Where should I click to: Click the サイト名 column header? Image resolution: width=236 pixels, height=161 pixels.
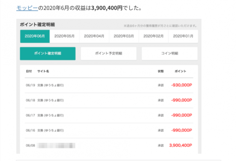pos(43,71)
